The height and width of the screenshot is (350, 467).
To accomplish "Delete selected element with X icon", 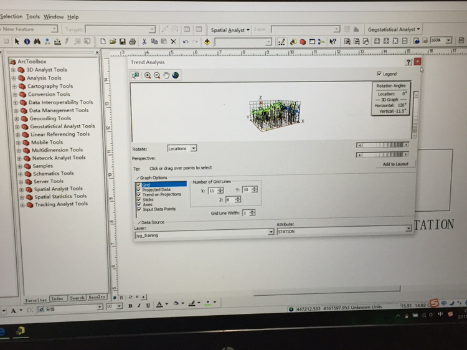I will click(174, 42).
